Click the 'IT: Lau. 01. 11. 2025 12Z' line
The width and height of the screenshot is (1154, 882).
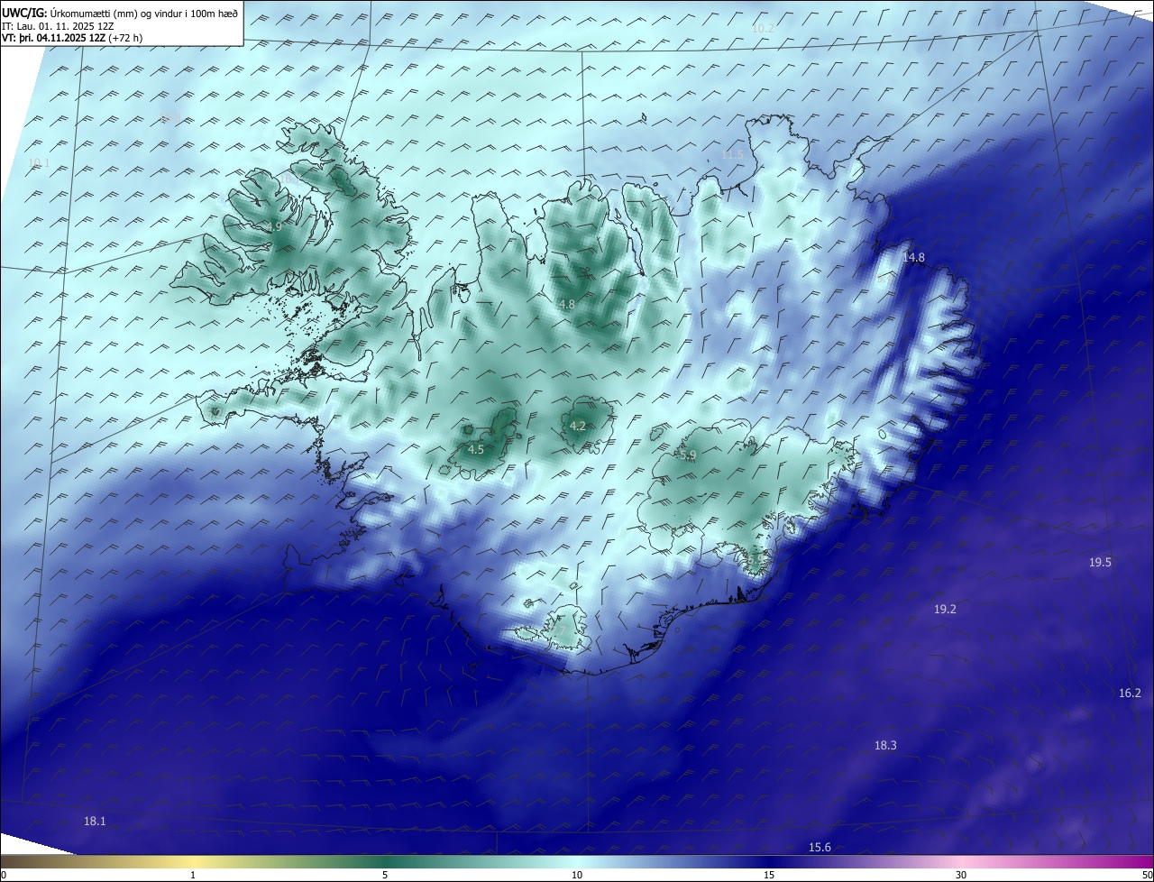click(58, 26)
